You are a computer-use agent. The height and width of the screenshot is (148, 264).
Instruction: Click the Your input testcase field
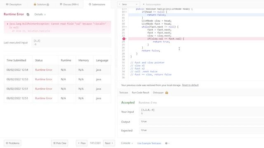(201, 111)
